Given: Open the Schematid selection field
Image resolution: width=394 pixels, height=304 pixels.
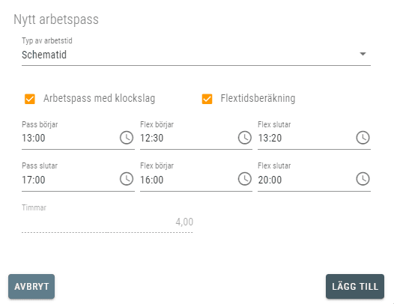Looking at the screenshot, I should [x=196, y=55].
